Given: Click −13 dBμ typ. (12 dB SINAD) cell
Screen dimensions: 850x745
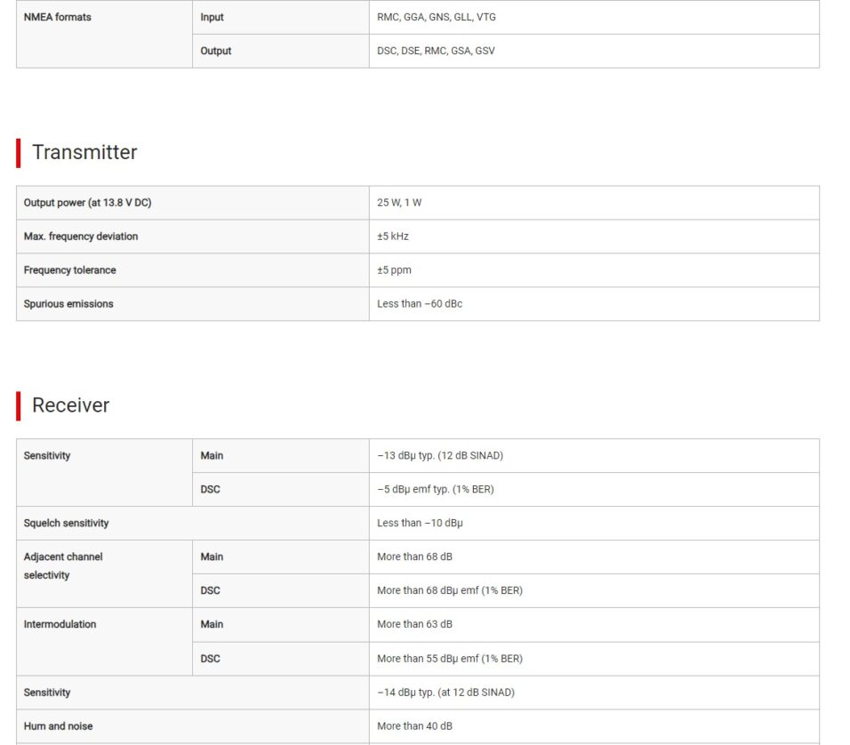Looking at the screenshot, I should point(594,456).
